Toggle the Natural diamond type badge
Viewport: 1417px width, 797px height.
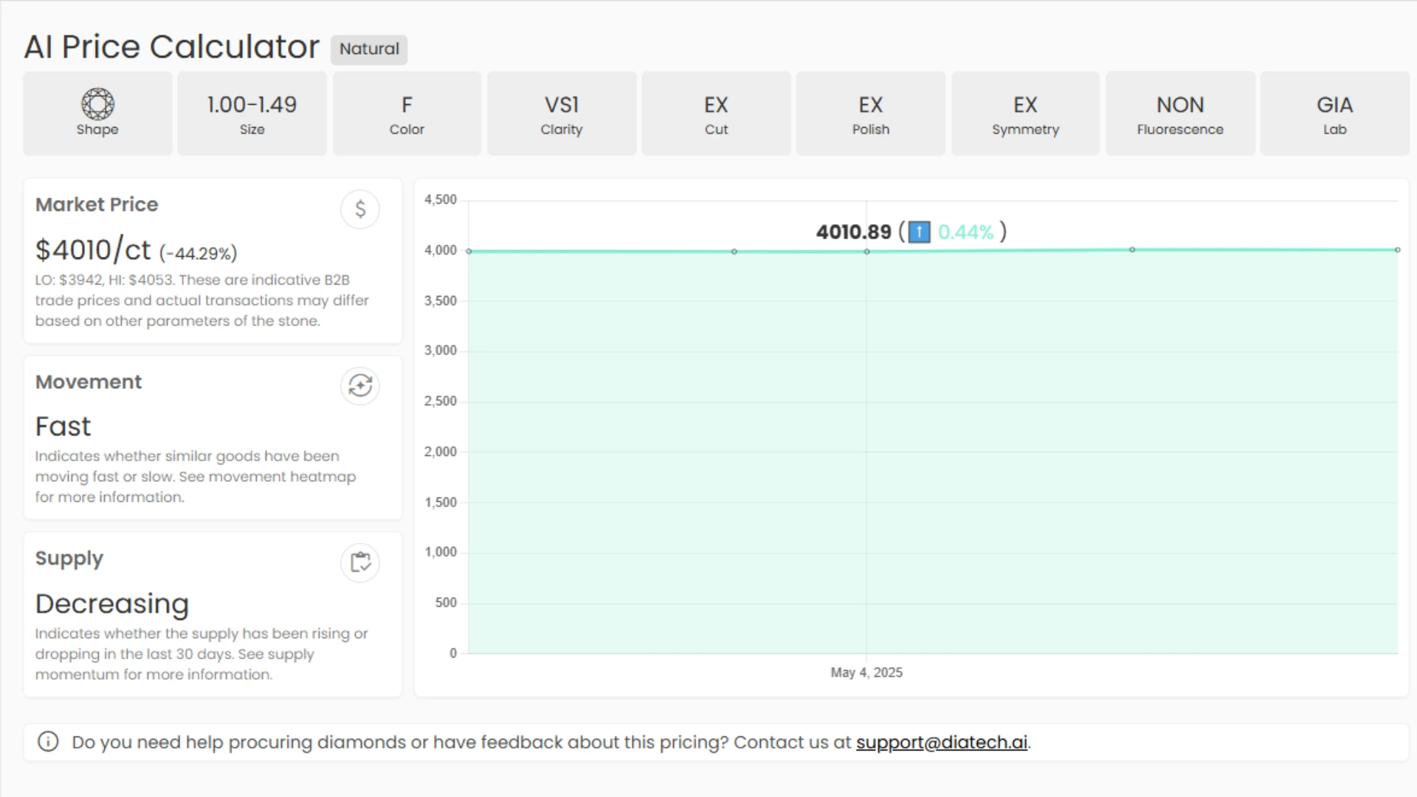pyautogui.click(x=369, y=49)
